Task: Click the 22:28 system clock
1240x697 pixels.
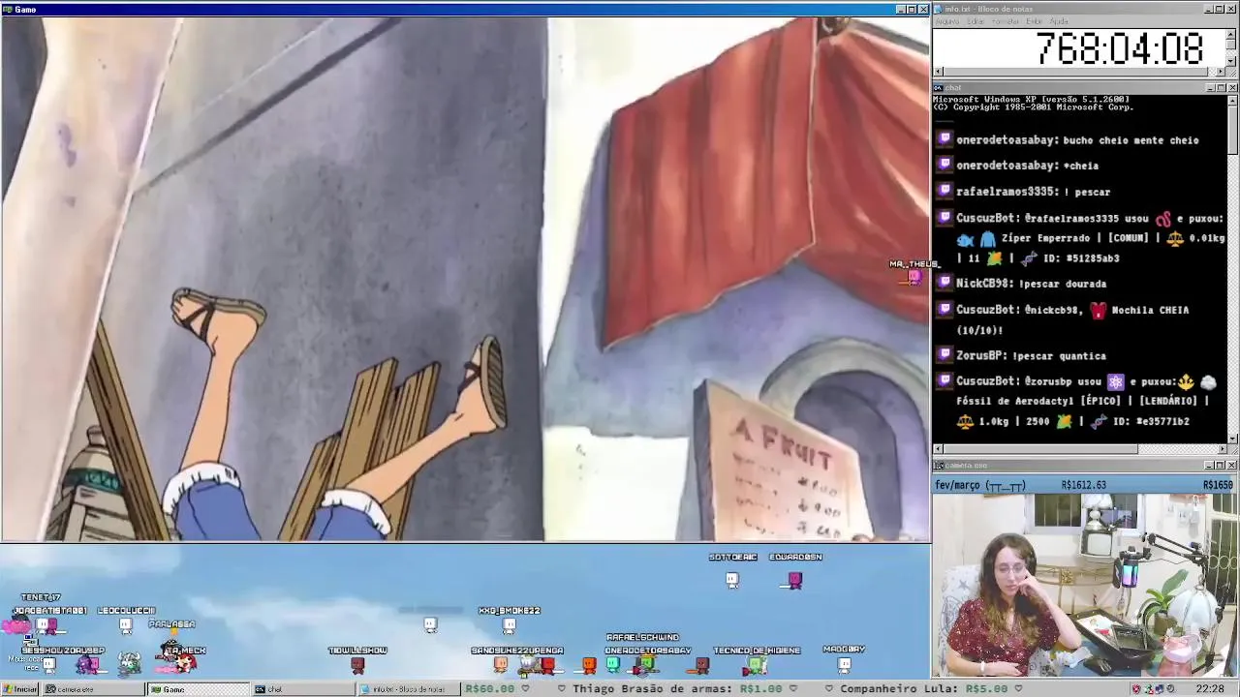Action: (1210, 689)
